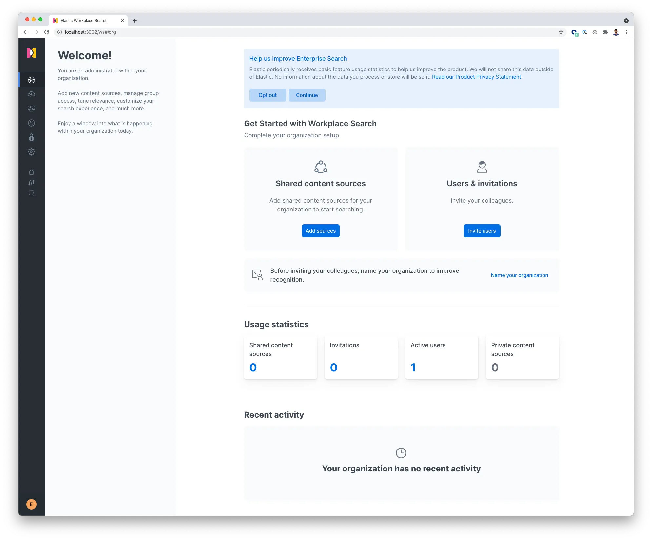Open the Settings gear icon in the sidebar
Screen dimensions: 652x540
point(31,152)
